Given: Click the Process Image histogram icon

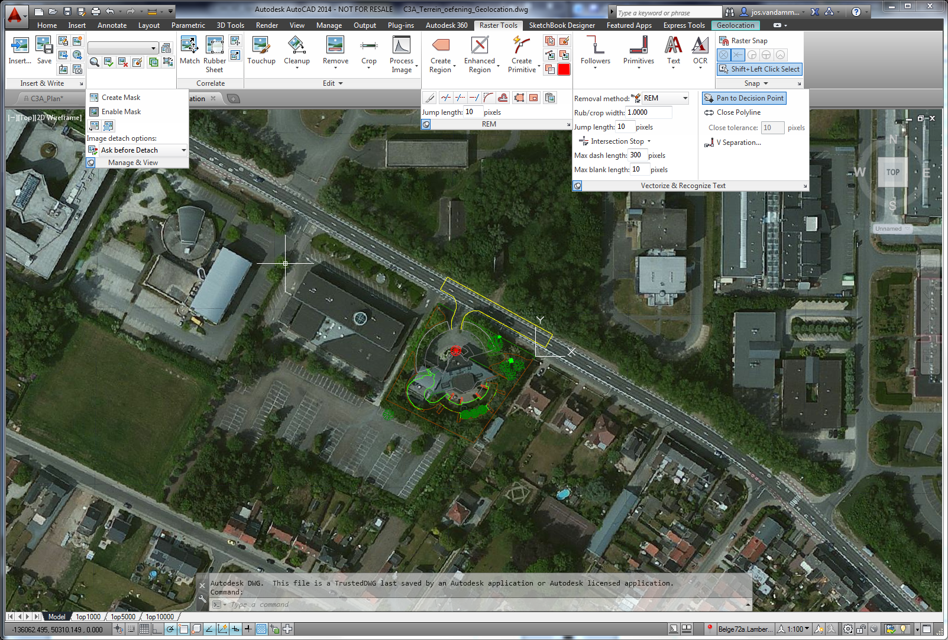Looking at the screenshot, I should (402, 45).
